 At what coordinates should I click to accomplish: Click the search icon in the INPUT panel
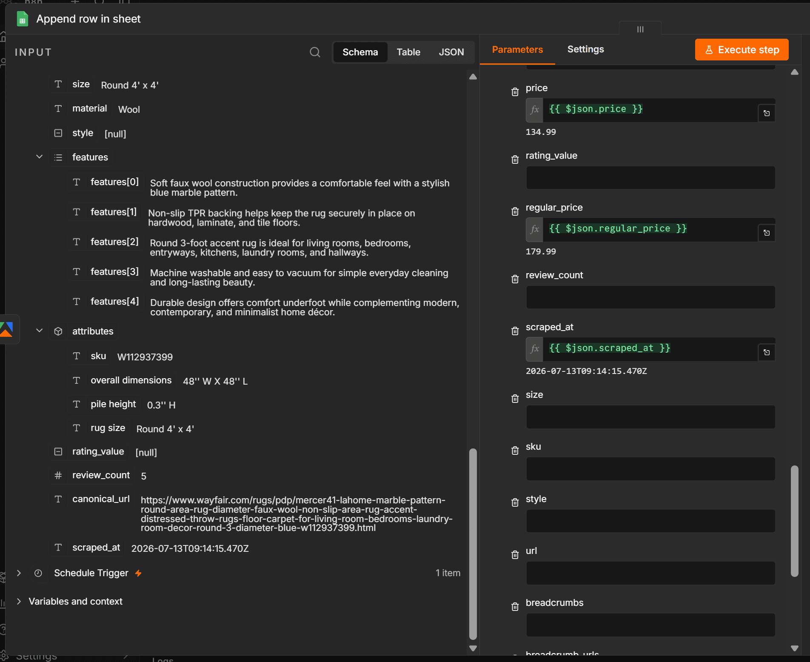tap(315, 52)
